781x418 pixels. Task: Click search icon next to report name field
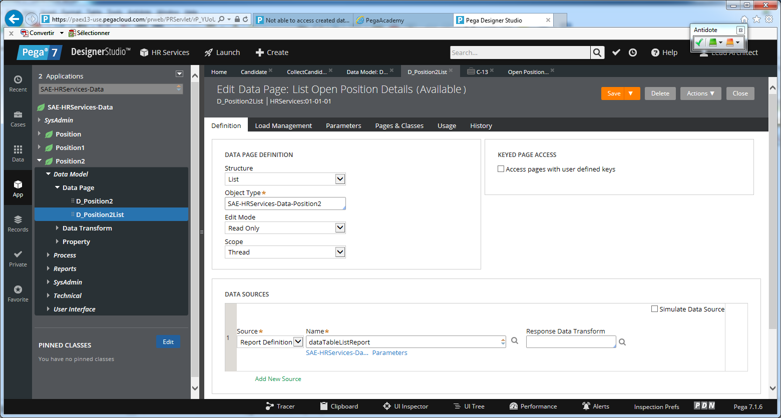point(515,341)
